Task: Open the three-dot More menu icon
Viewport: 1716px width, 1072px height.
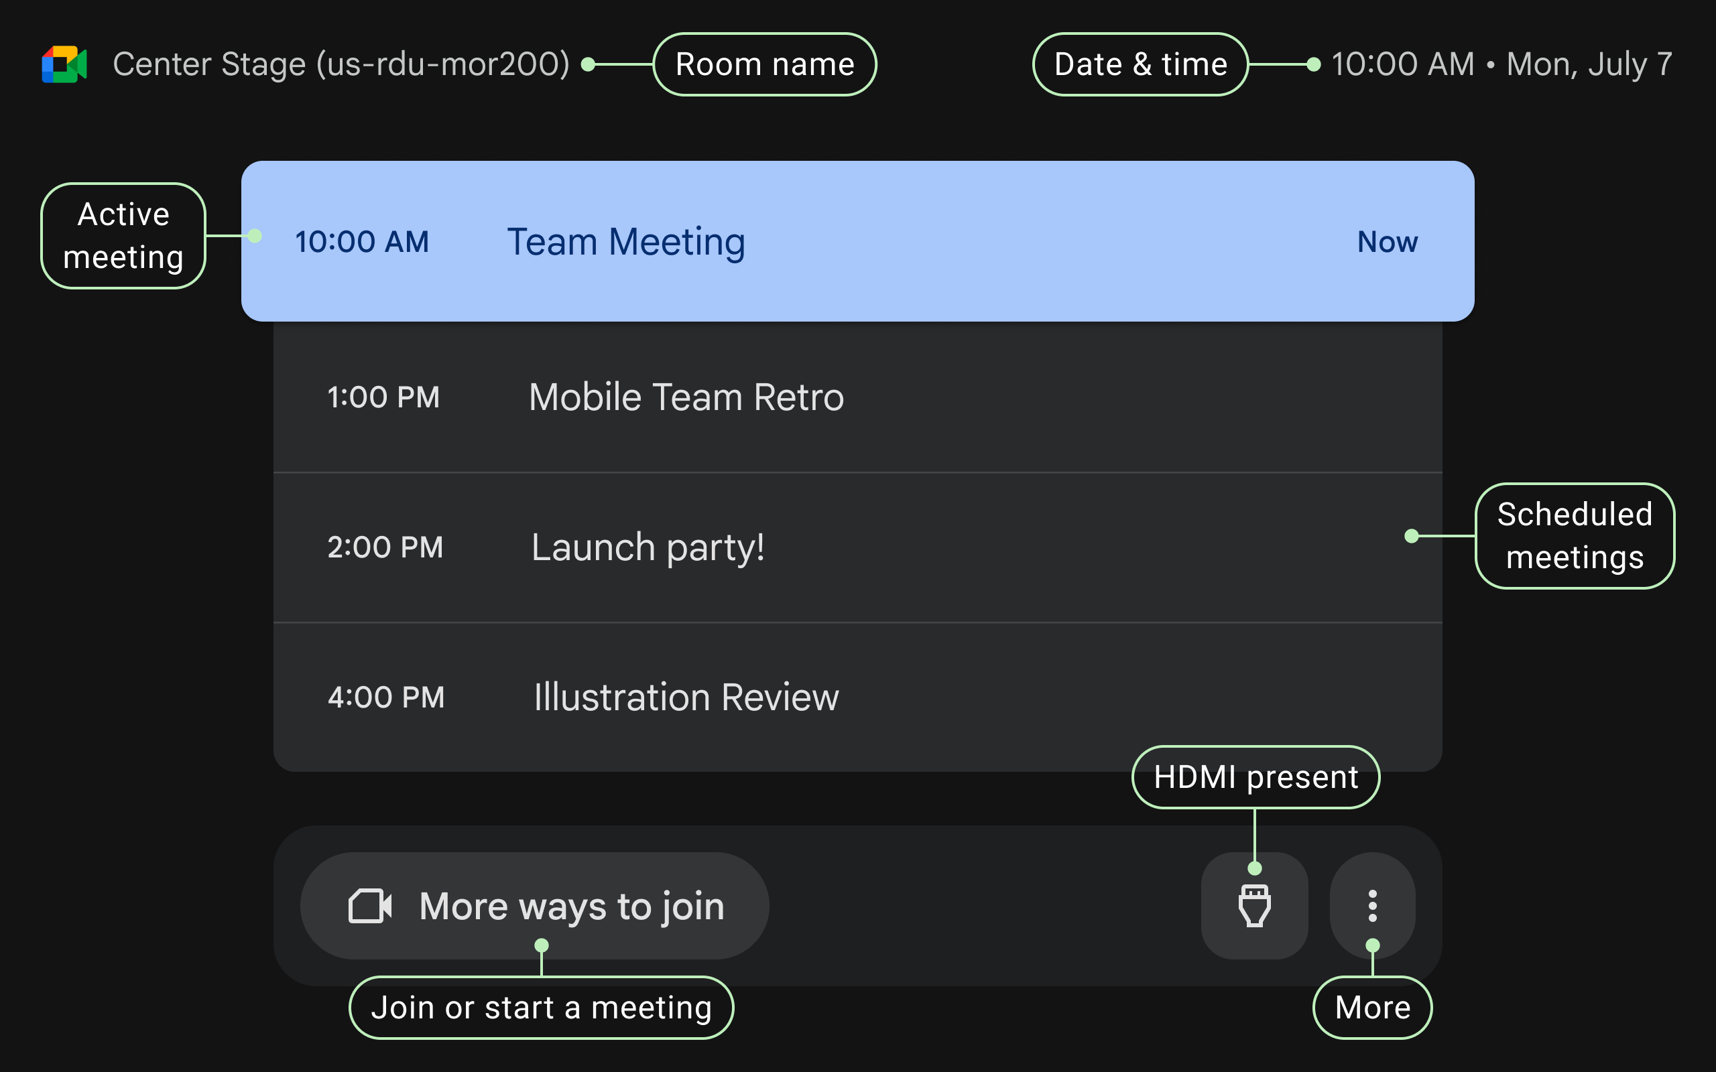Action: pyautogui.click(x=1371, y=906)
